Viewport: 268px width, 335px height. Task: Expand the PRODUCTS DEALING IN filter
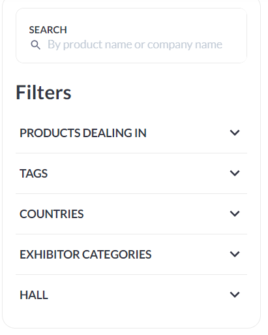coord(131,133)
